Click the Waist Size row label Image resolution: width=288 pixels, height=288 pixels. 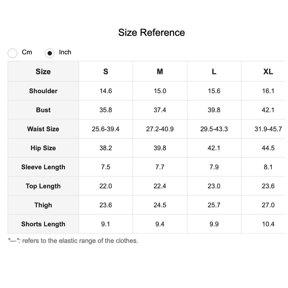pos(43,129)
